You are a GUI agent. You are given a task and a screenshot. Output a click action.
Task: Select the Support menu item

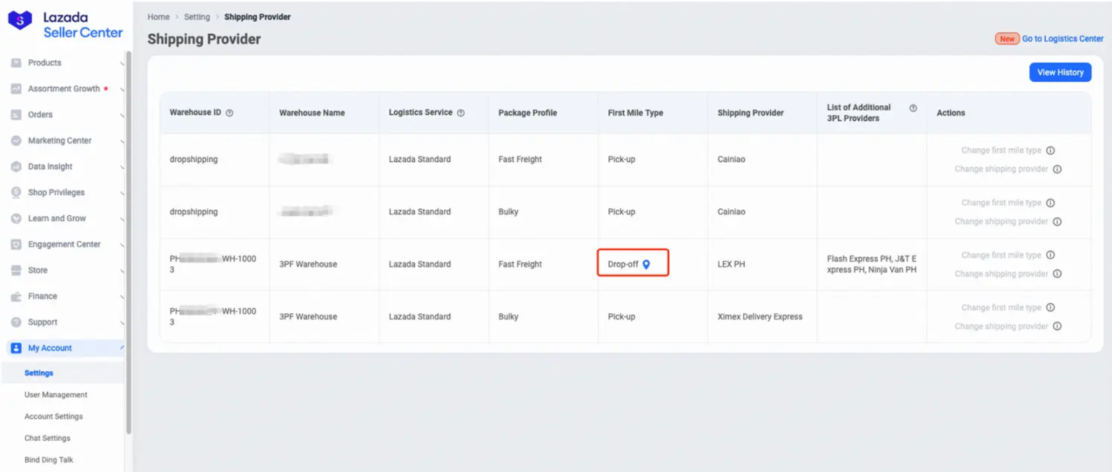(42, 322)
